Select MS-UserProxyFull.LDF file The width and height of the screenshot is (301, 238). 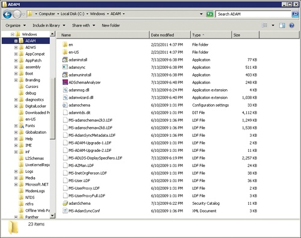point(87,196)
